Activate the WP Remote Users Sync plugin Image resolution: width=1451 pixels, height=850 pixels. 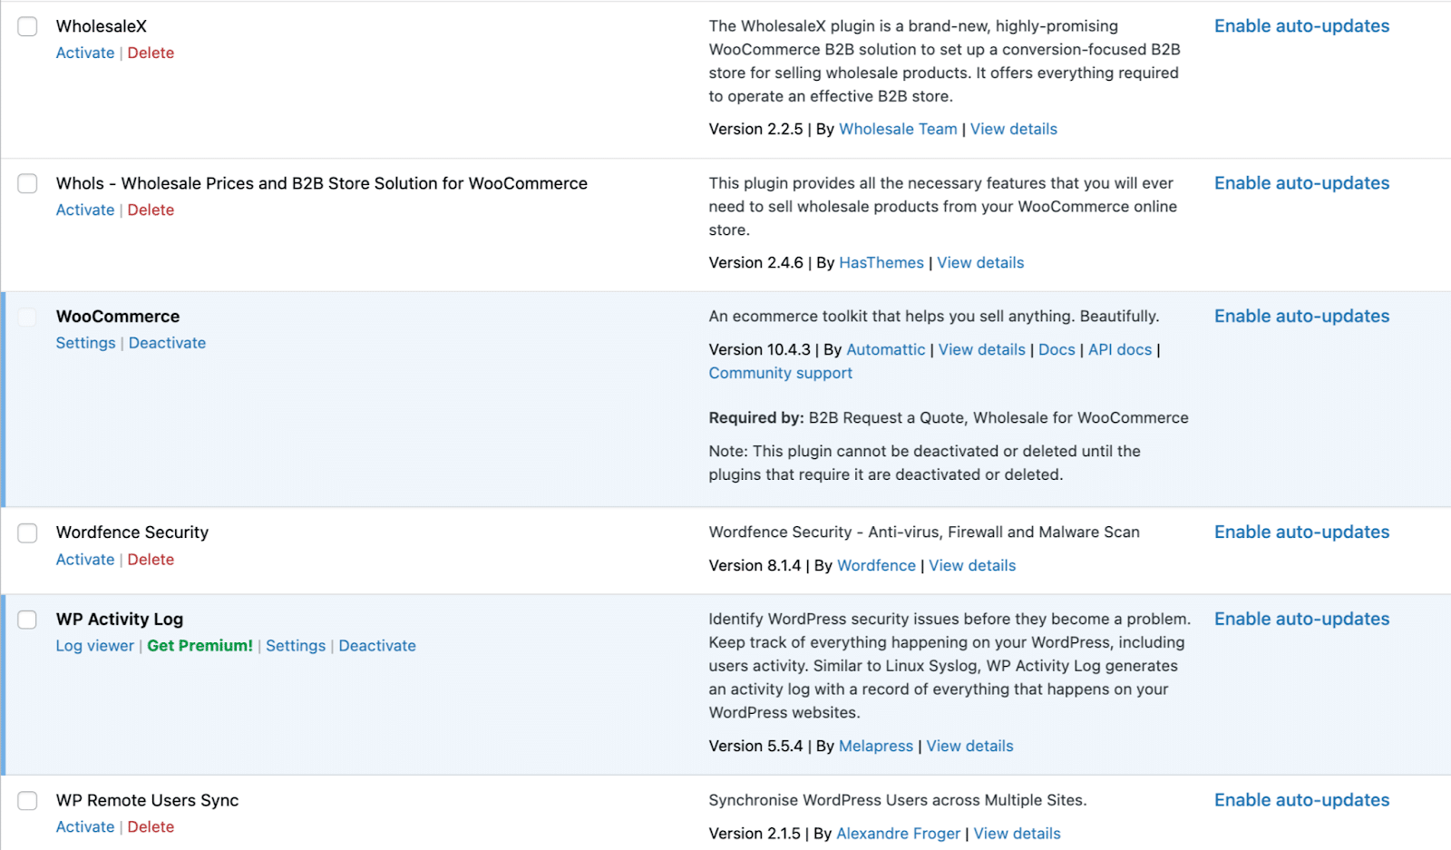85,826
